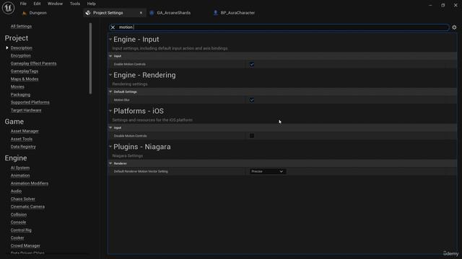This screenshot has width=462, height=259.
Task: Open the Asset Manager settings
Action: click(x=25, y=131)
